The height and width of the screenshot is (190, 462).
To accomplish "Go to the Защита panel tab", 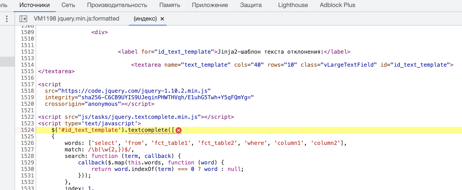I will click(x=251, y=5).
